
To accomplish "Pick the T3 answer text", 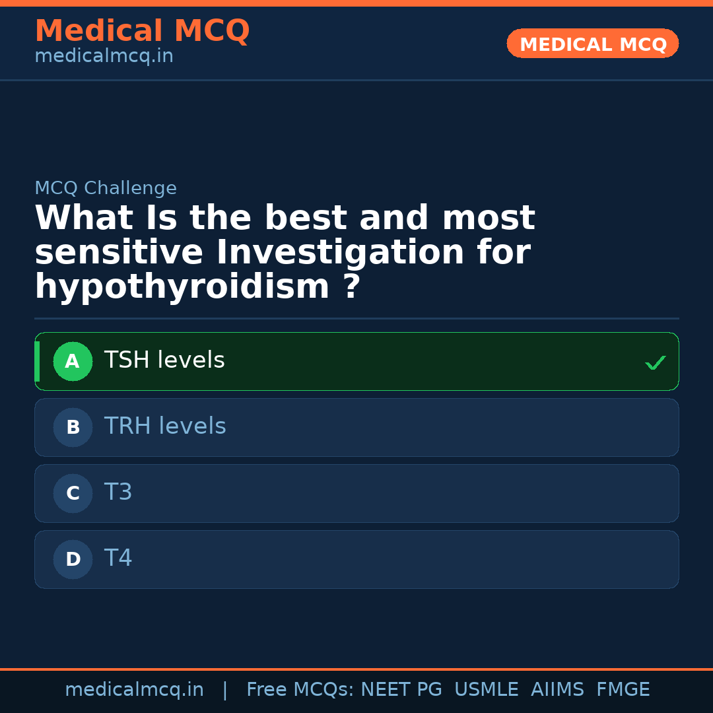I will 118,492.
